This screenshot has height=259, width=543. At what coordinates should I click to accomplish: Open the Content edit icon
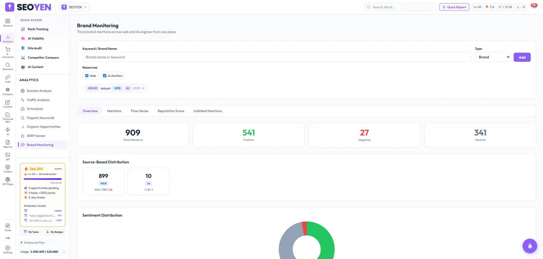pyautogui.click(x=8, y=102)
